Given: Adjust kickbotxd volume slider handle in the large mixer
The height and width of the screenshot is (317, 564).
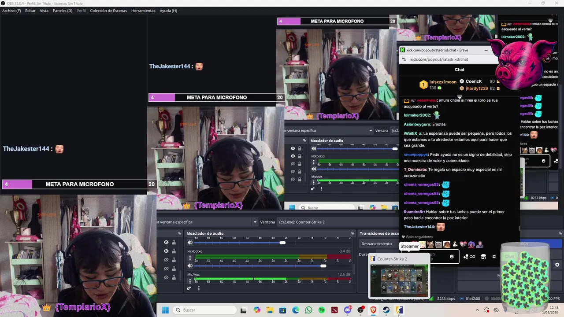Looking at the screenshot, I should point(323,265).
